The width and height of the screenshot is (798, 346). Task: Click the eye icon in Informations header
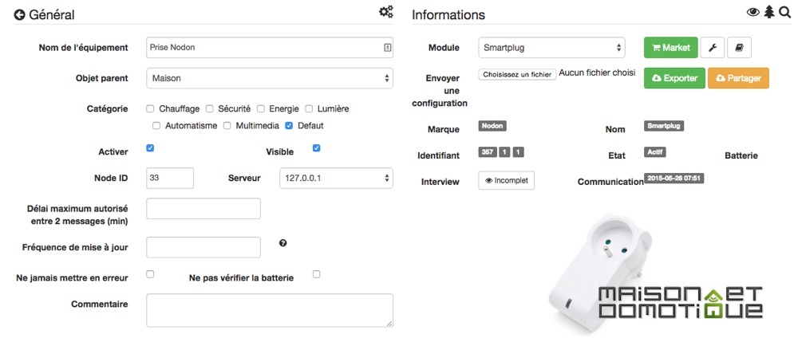point(754,13)
